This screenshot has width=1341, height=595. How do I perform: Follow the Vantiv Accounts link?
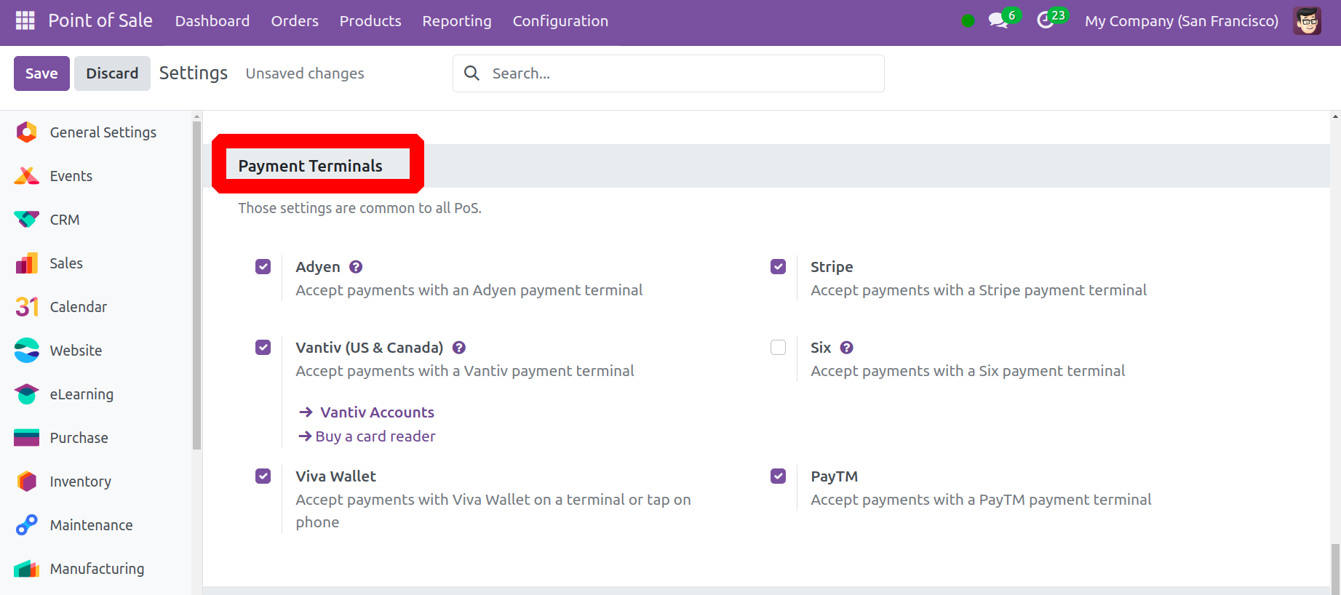point(377,412)
